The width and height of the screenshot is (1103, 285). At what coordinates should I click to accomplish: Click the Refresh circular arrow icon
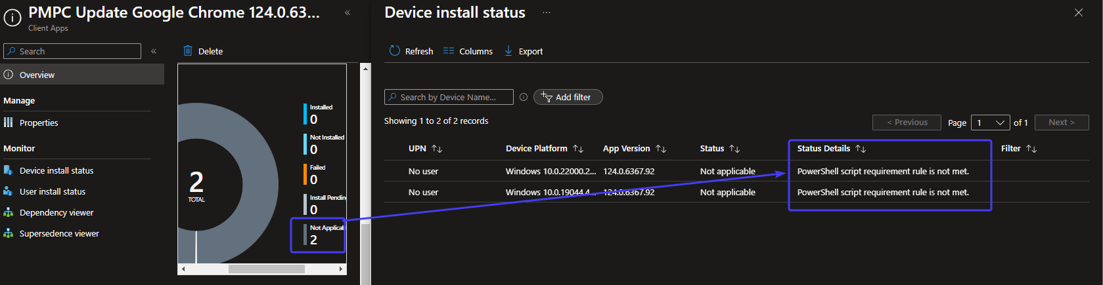tap(395, 50)
